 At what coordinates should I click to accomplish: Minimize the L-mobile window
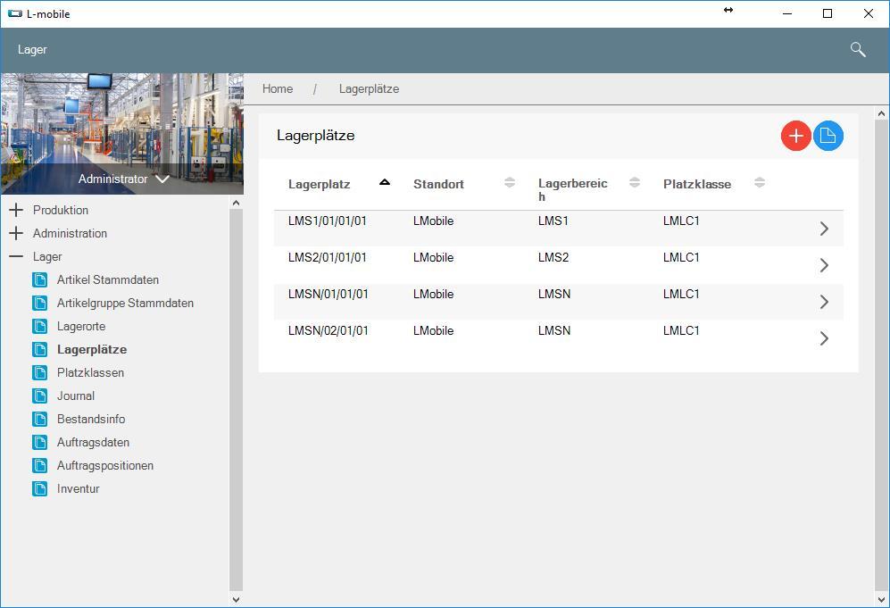point(787,13)
